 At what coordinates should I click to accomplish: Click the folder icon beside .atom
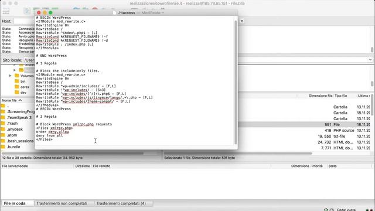3,135
